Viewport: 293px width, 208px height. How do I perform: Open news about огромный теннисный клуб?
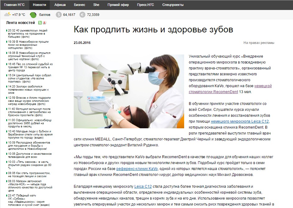click(x=29, y=56)
